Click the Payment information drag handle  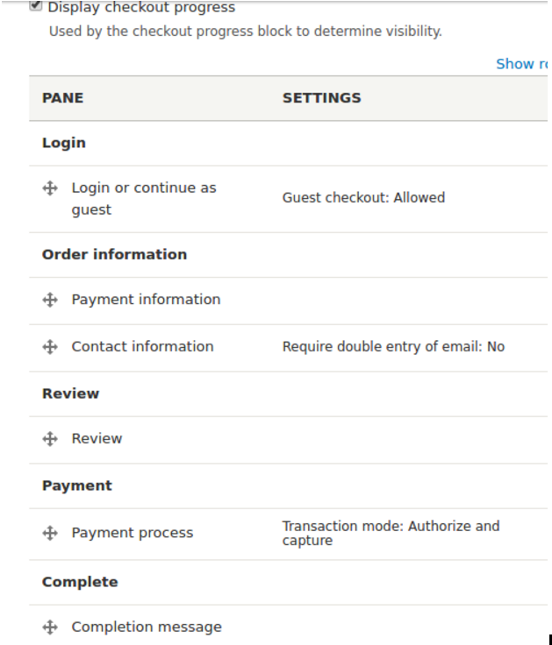[x=50, y=300]
